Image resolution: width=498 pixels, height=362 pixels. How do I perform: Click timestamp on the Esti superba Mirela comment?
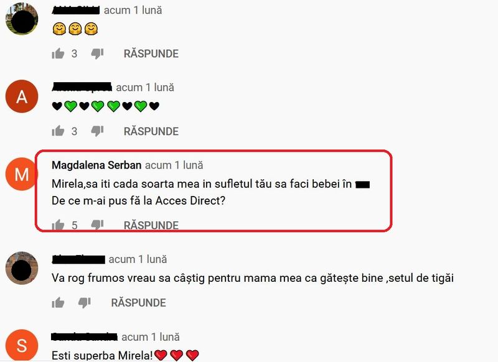point(151,337)
